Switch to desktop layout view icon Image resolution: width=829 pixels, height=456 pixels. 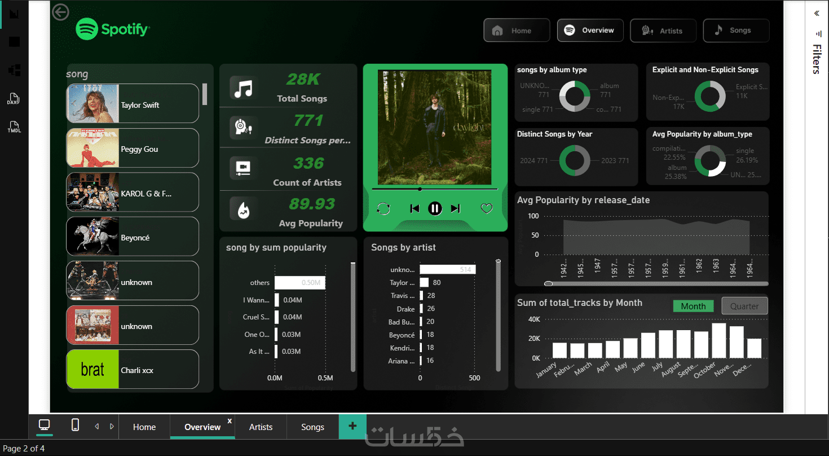44,426
